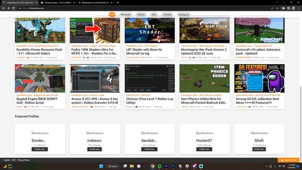This screenshot has width=302, height=170.
Task: Open LBT Shader with Wave title link
Action: [144, 51]
